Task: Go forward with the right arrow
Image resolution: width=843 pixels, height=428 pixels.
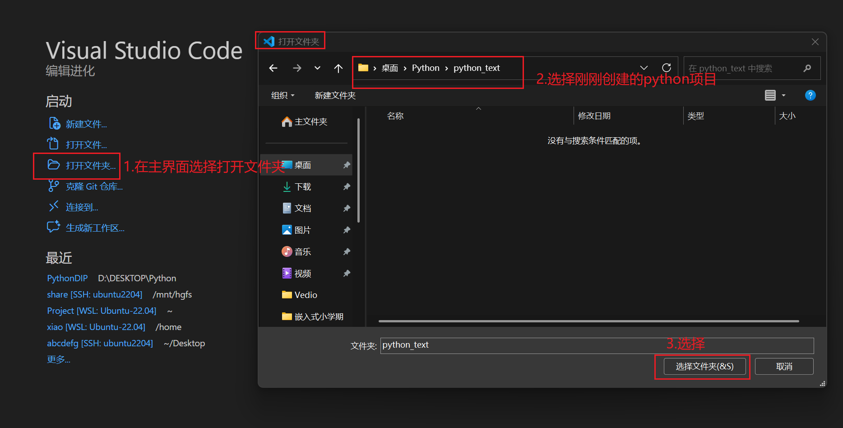Action: tap(296, 68)
